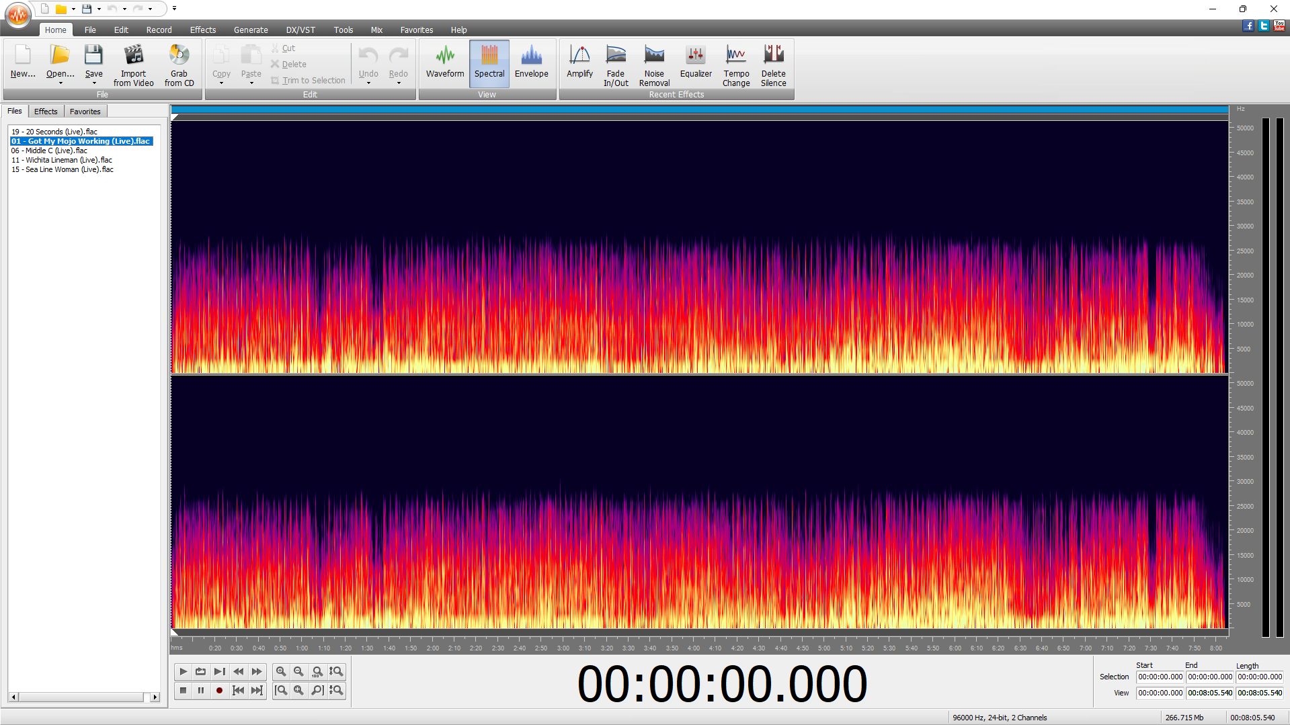Select '11 - Wichita Lineman (Live).flac' file
The width and height of the screenshot is (1290, 725).
tap(62, 160)
